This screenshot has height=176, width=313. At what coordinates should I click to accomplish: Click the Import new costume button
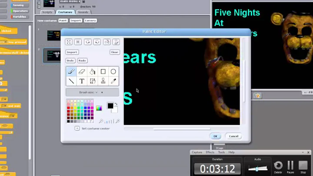click(76, 20)
